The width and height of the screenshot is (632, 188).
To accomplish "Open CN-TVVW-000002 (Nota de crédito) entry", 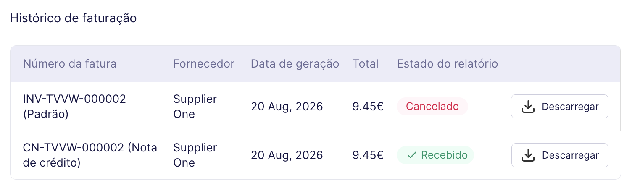I will point(90,155).
